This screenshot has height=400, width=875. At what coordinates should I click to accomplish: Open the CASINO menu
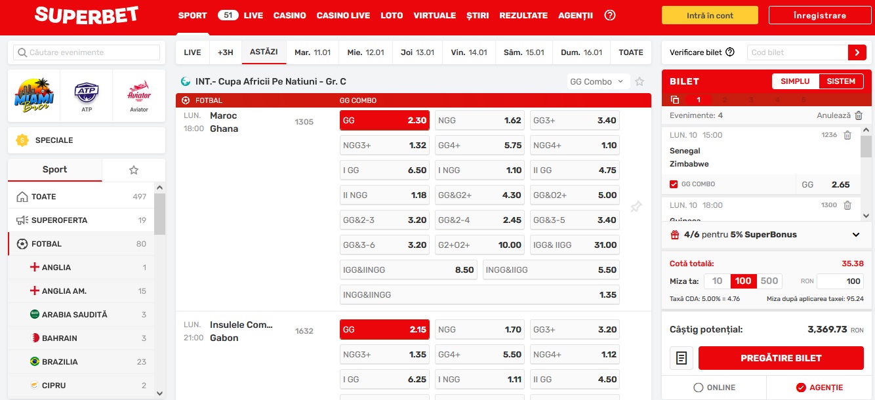click(x=290, y=15)
